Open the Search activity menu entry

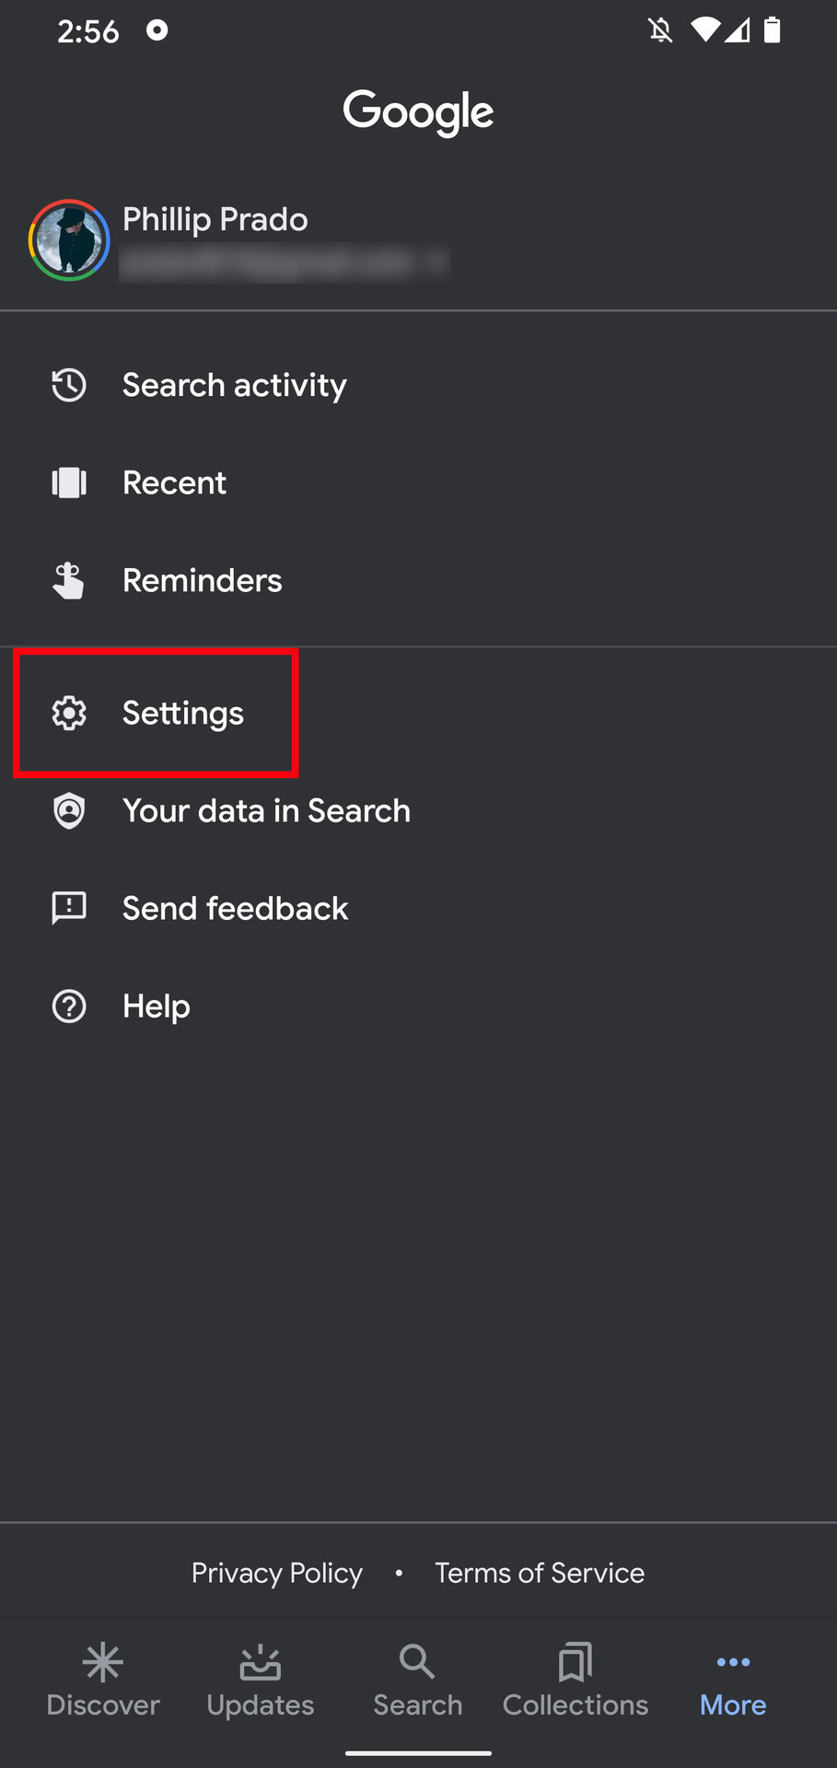(x=235, y=385)
